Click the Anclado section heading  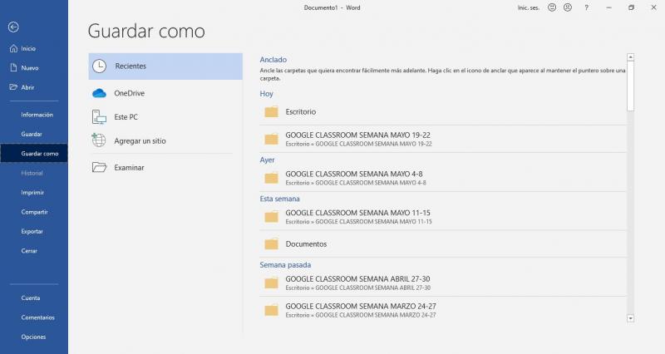tap(273, 60)
